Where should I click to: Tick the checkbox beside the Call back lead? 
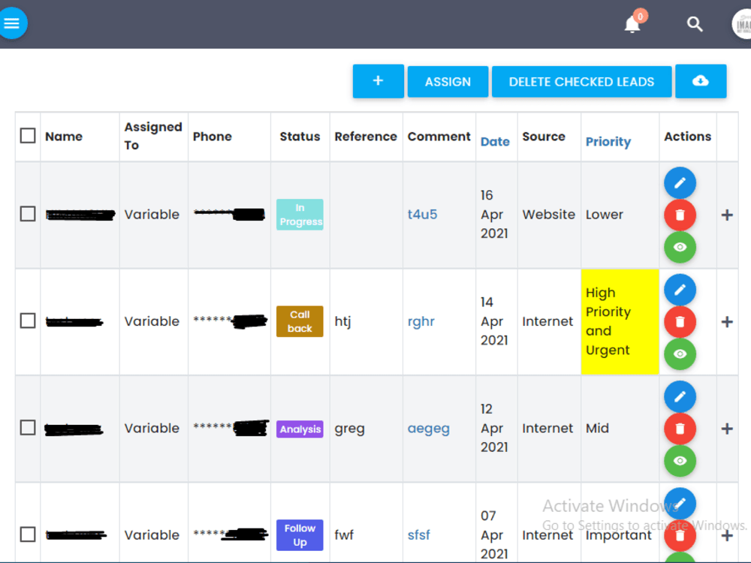pos(27,321)
